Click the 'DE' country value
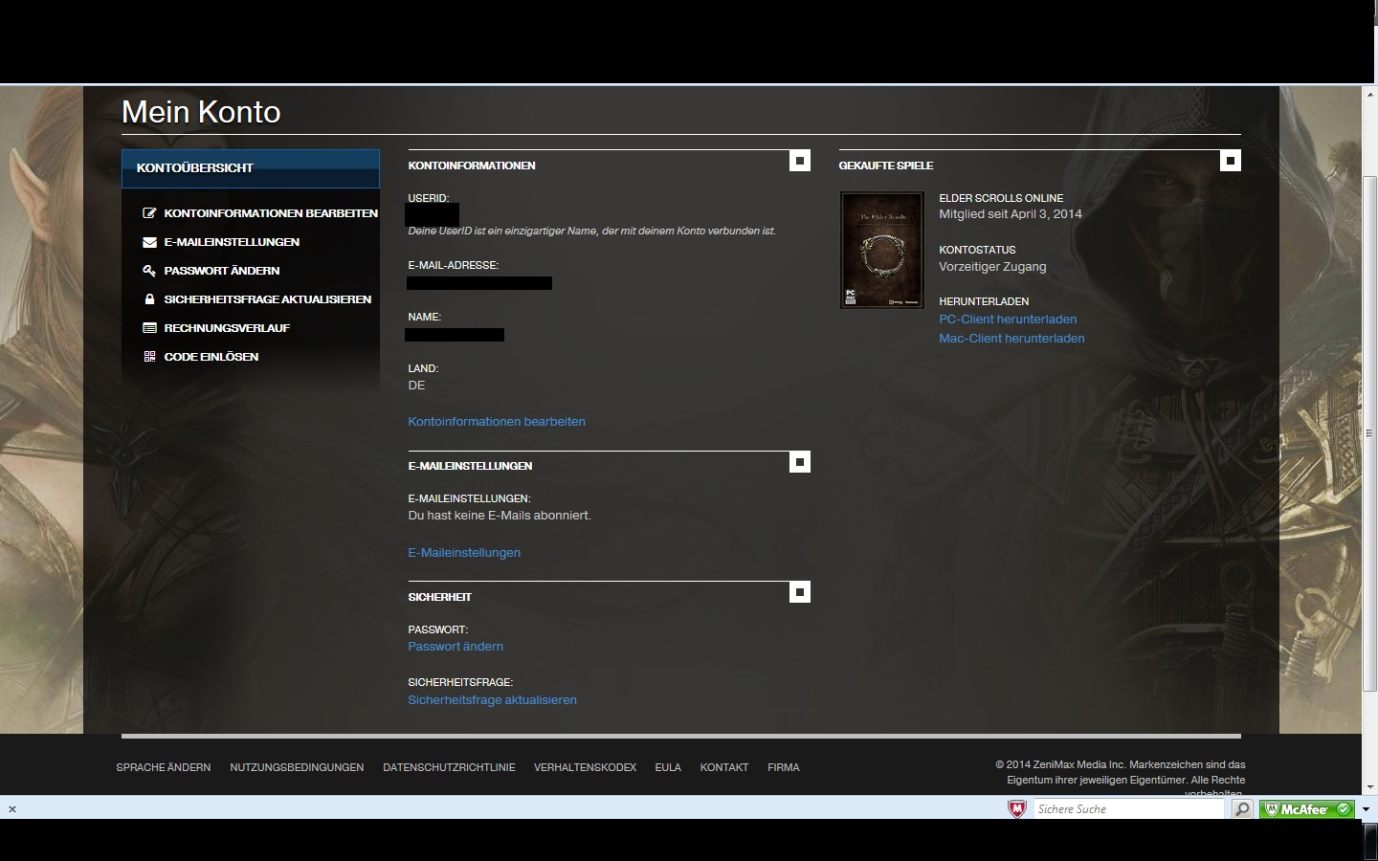Image resolution: width=1378 pixels, height=861 pixels. [416, 386]
